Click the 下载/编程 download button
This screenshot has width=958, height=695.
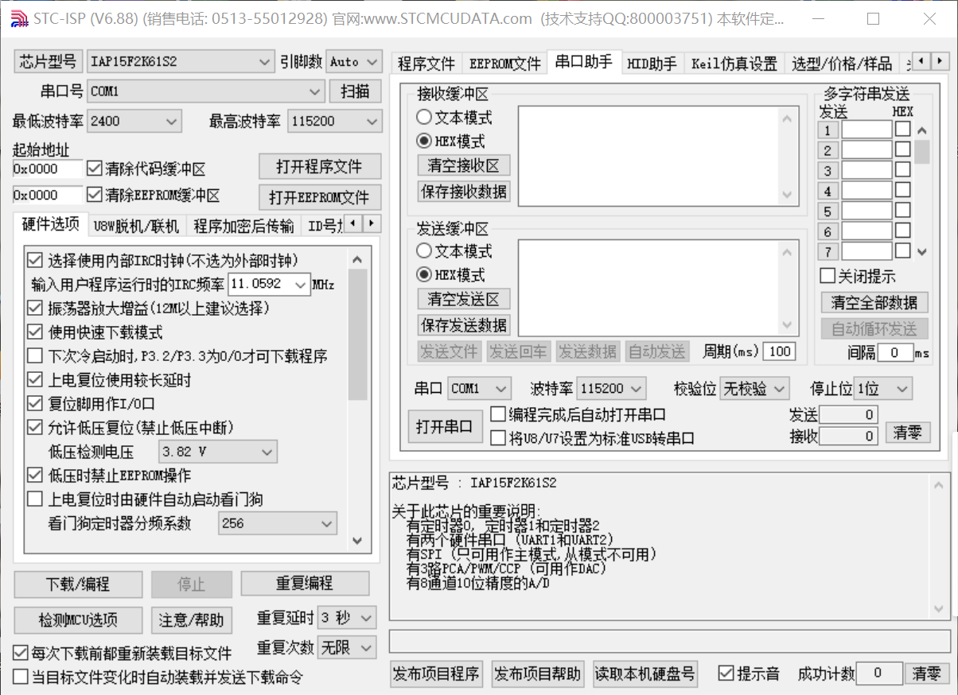pos(77,584)
